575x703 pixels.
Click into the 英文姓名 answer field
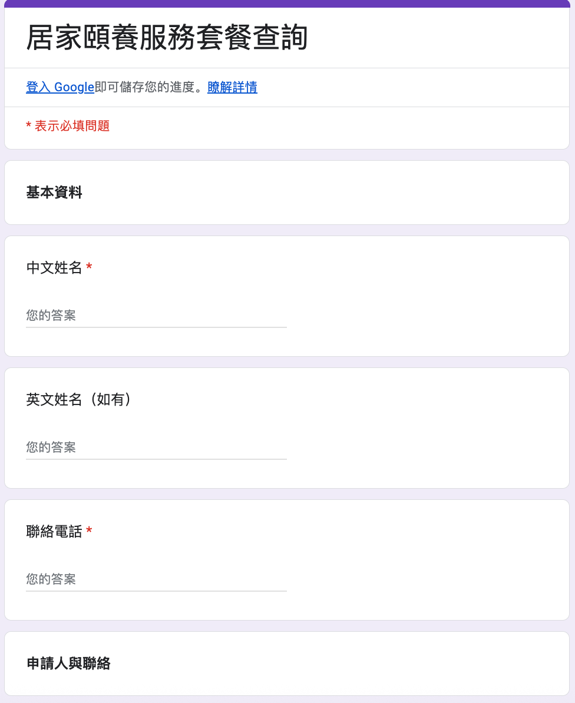click(x=156, y=447)
